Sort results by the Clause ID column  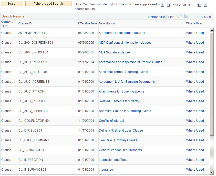click(25, 23)
